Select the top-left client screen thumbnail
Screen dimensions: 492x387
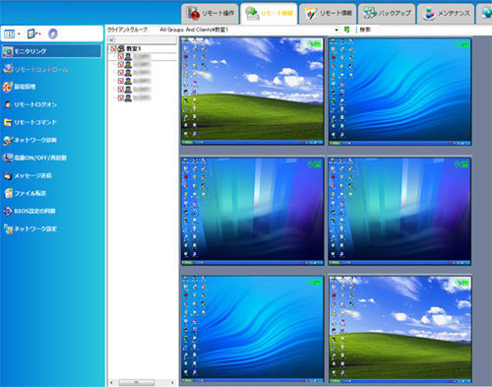tap(252, 91)
